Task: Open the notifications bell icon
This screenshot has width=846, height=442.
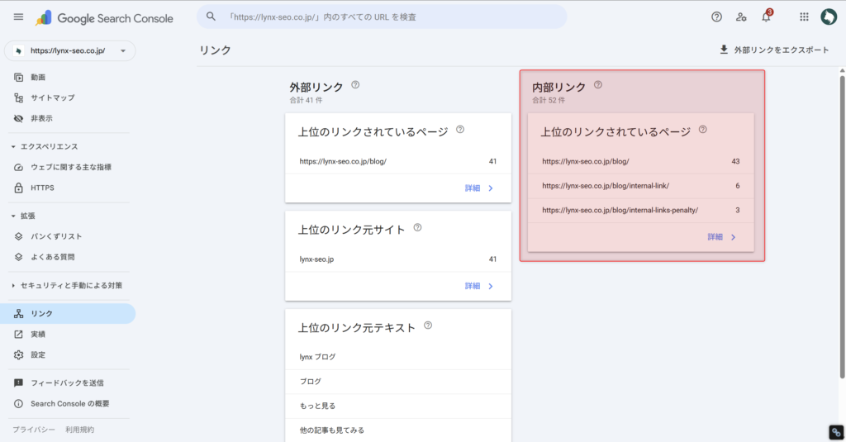Action: (x=766, y=17)
